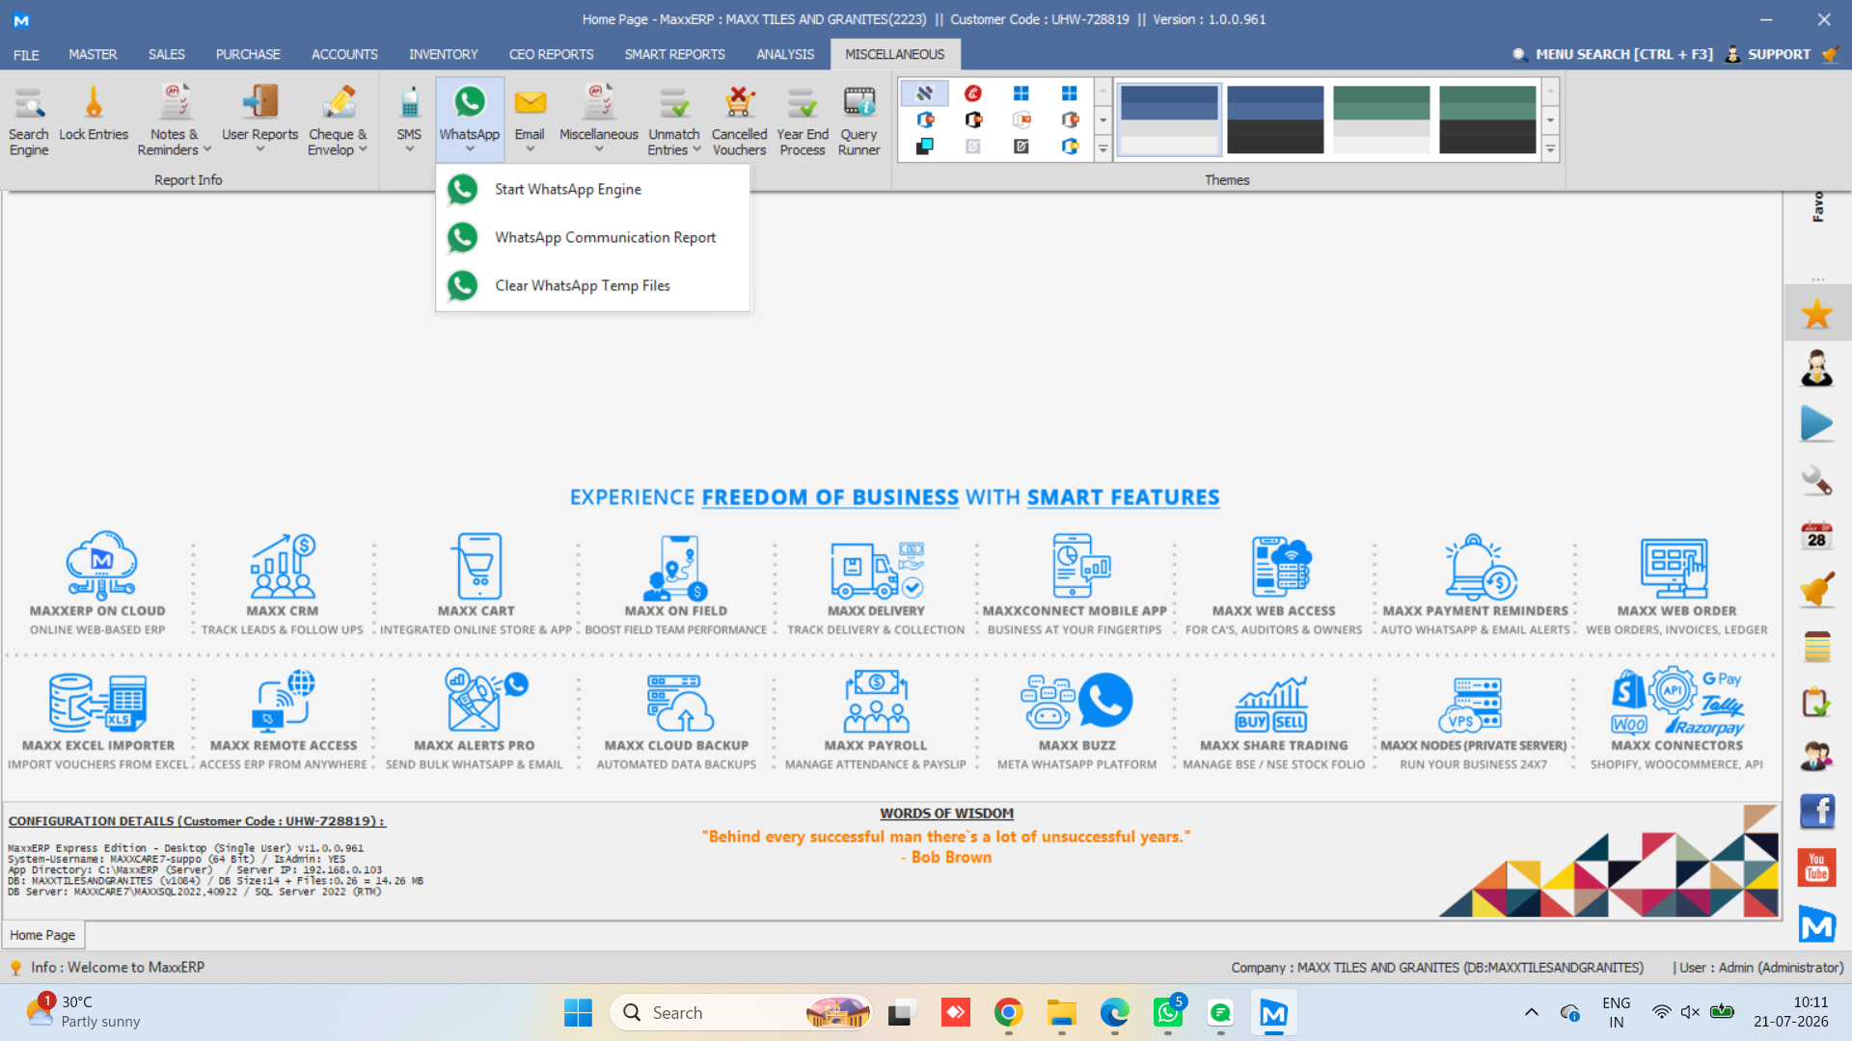The image size is (1852, 1041).
Task: Click the MaxxERP logo sidebar icon
Action: 1817,925
